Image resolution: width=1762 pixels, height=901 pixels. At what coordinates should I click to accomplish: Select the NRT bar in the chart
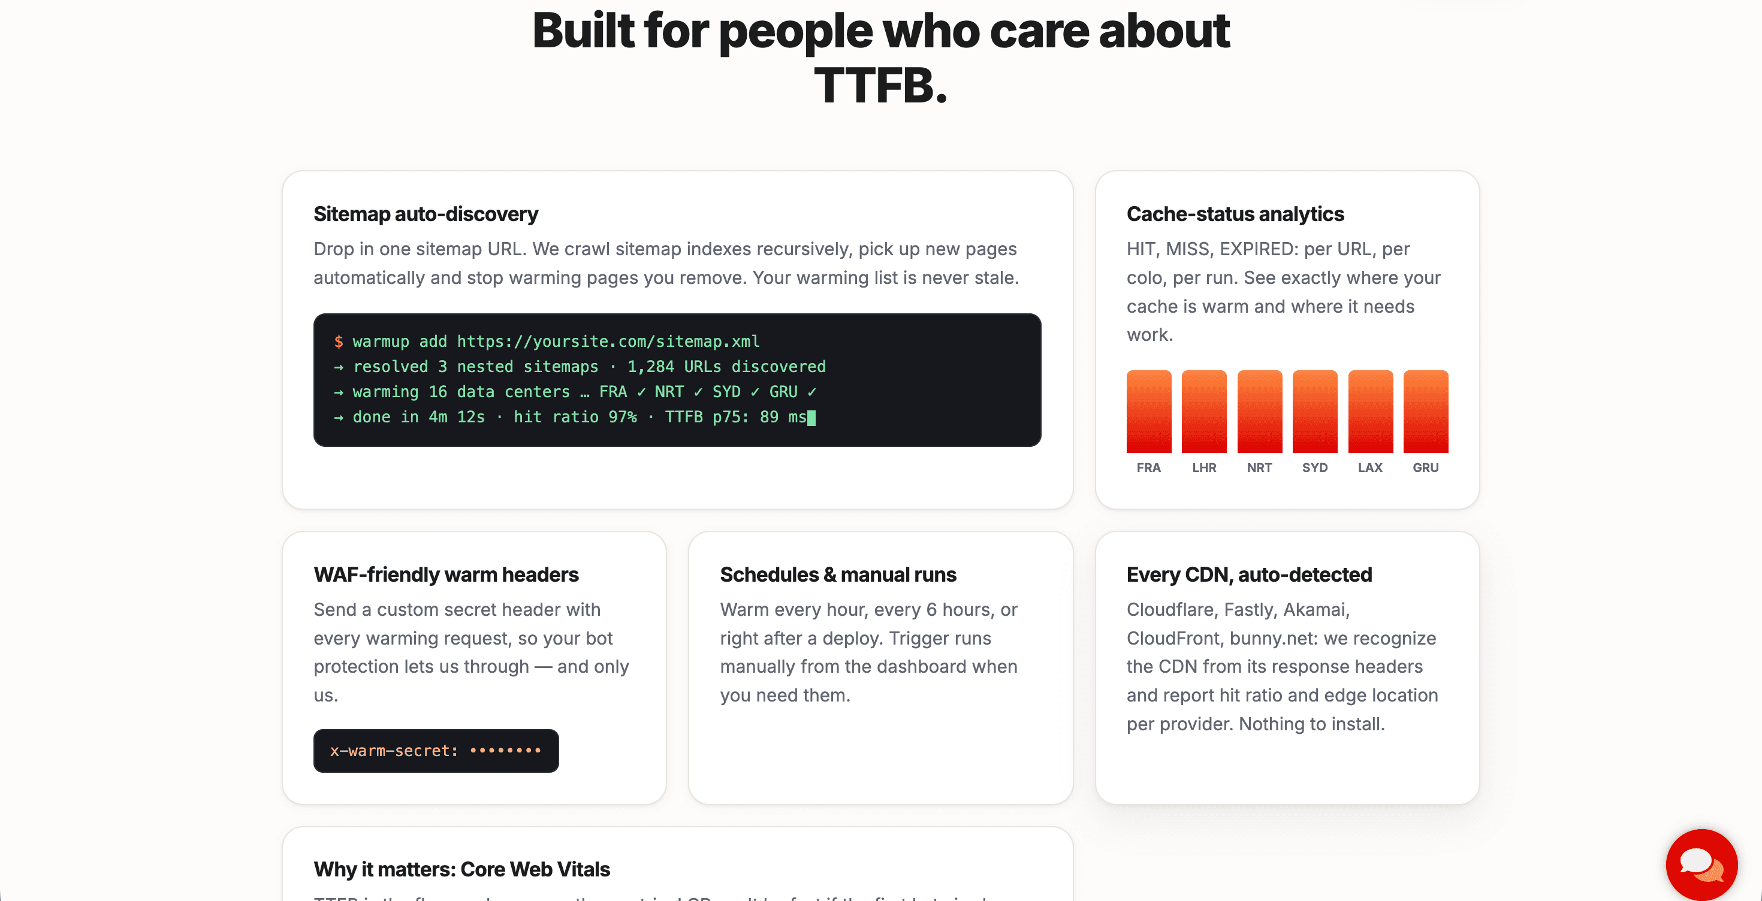coord(1259,412)
